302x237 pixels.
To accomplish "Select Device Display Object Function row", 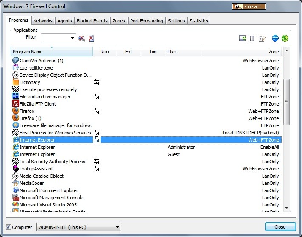I will pyautogui.click(x=146, y=75).
